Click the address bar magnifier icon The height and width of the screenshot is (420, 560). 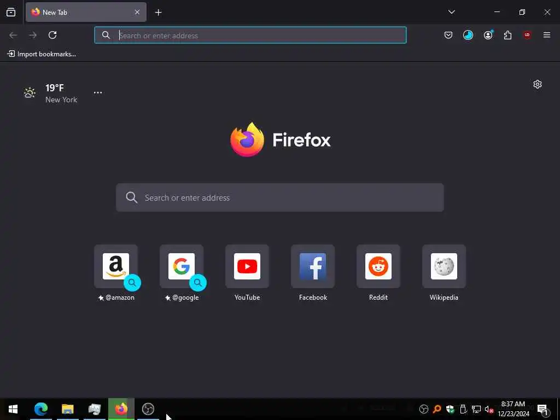point(106,35)
